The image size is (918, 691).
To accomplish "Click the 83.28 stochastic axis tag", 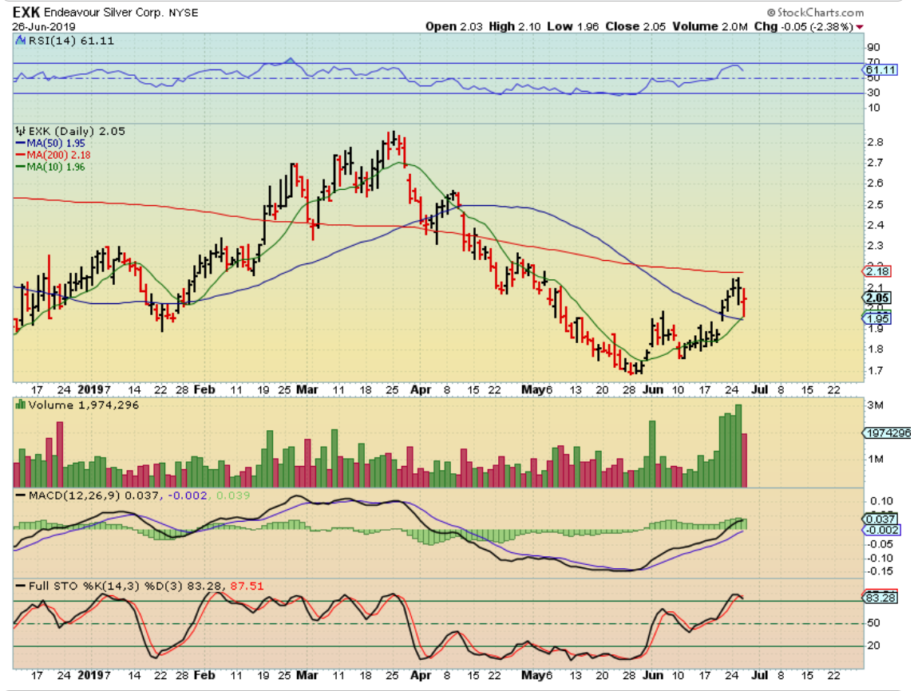I will click(880, 598).
